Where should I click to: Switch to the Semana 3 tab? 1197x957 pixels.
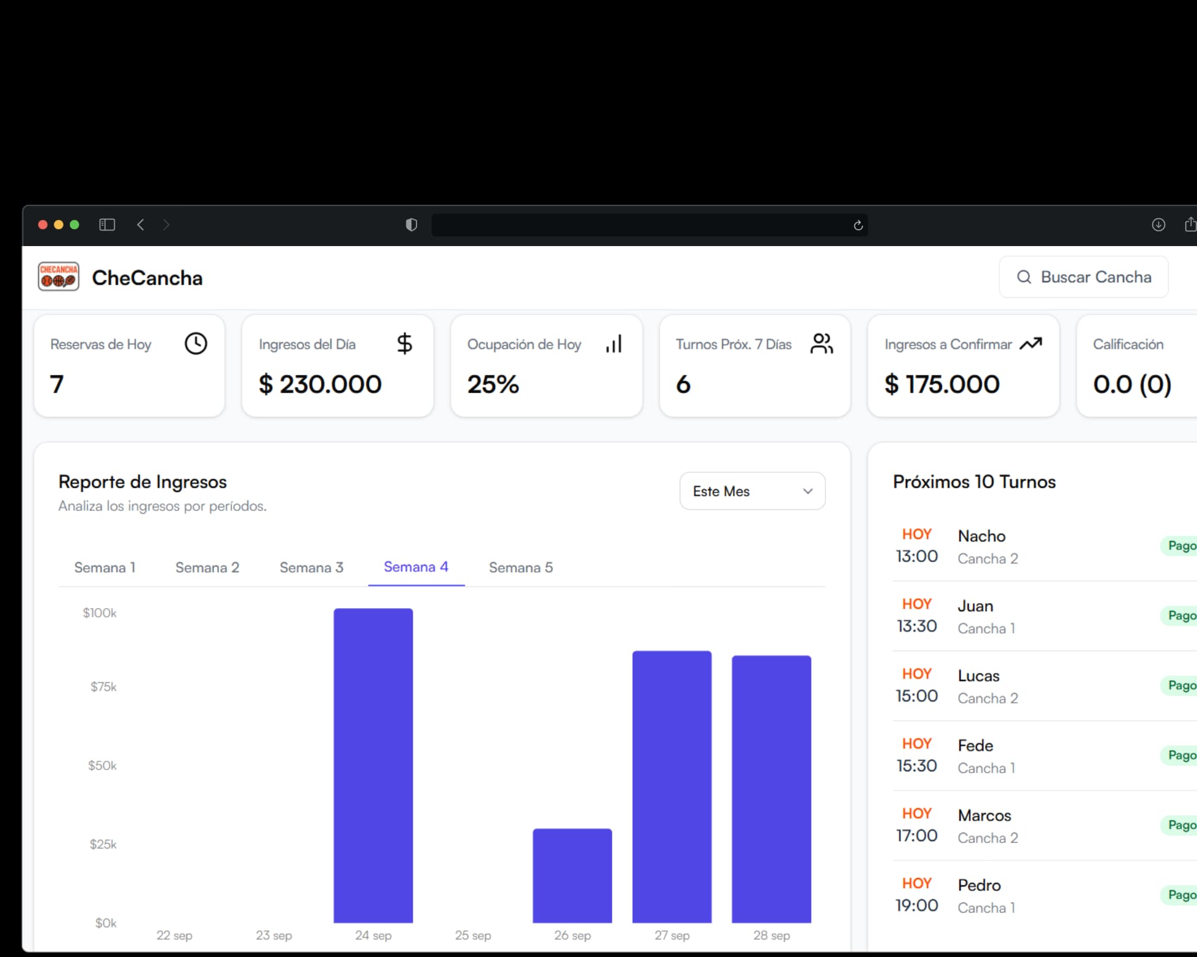tap(311, 568)
